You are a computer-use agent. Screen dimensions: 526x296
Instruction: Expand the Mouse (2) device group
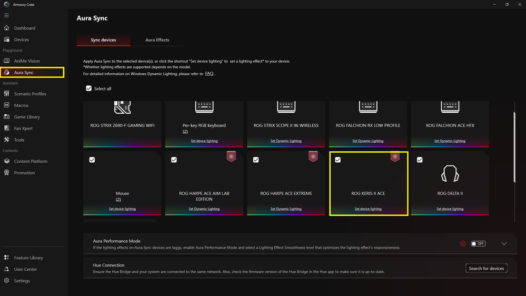(118, 199)
